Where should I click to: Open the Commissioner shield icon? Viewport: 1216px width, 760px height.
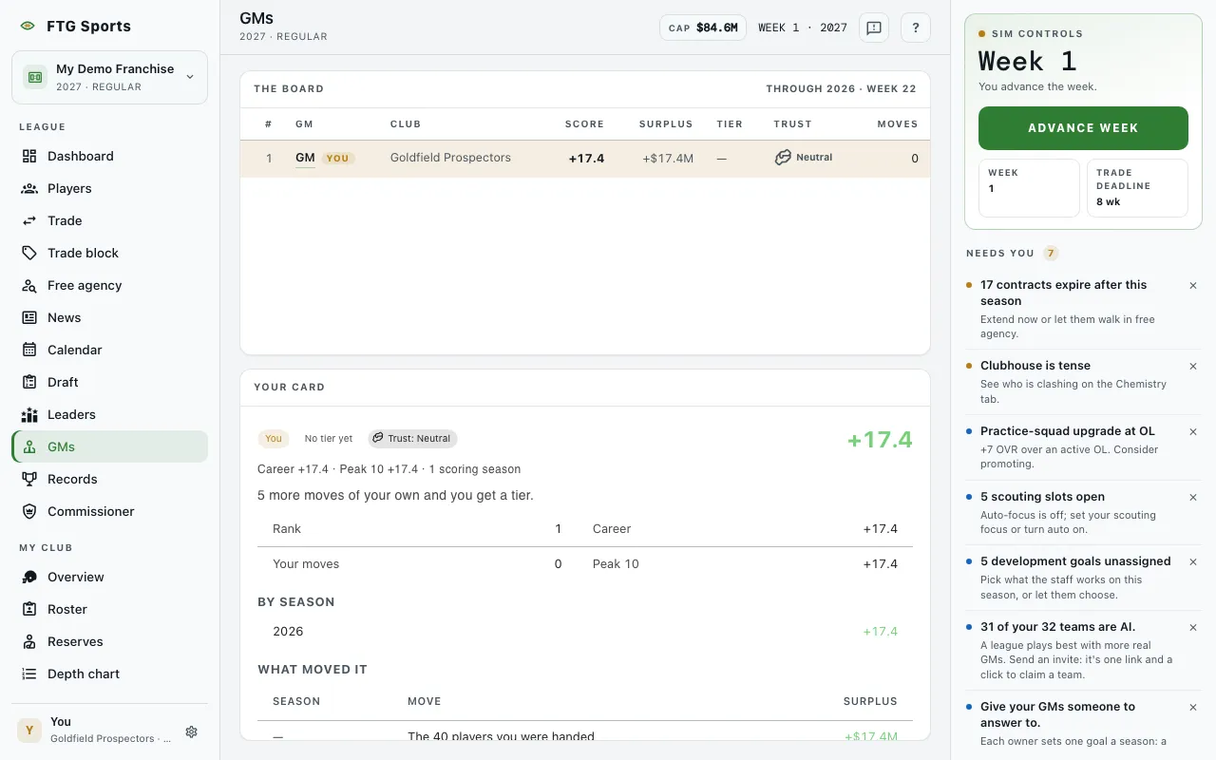pyautogui.click(x=29, y=511)
